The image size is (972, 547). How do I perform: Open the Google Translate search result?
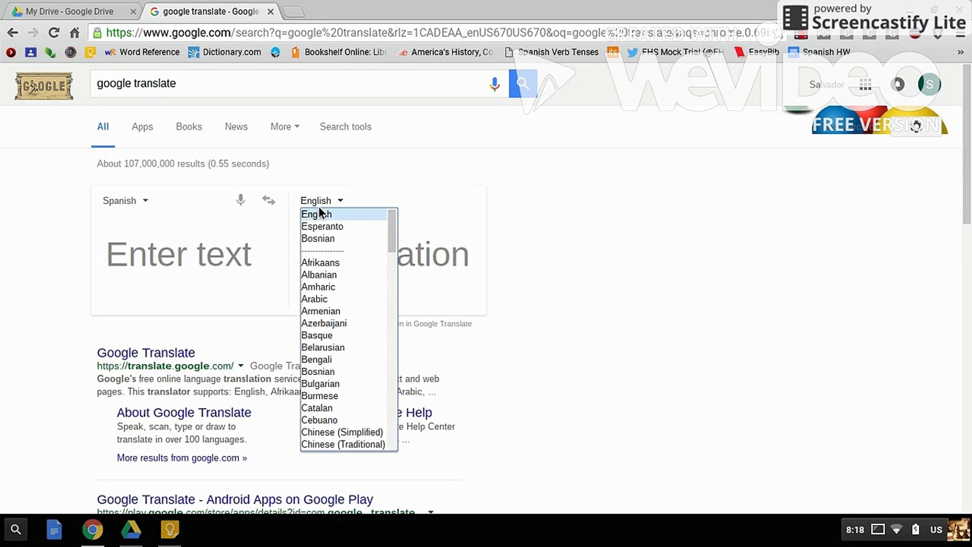coord(146,353)
